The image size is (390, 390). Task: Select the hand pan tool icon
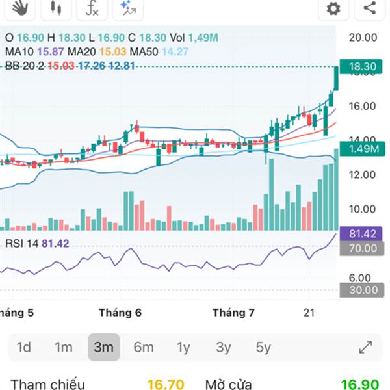coord(20,8)
